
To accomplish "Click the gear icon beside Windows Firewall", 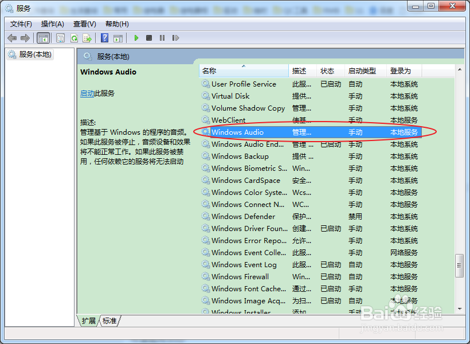I will 206,276.
